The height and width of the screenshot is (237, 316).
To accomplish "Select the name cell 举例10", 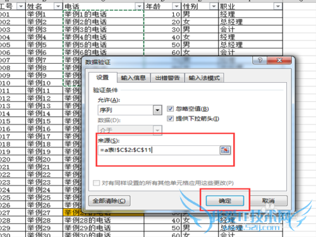I will [44, 83].
